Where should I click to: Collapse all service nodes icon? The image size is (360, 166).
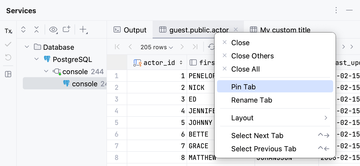point(36,29)
